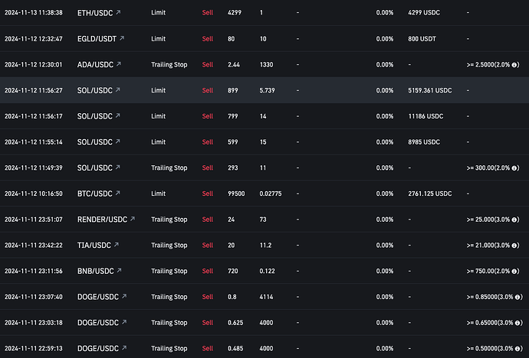Select the TIA amount 11.2 cell

265,246
